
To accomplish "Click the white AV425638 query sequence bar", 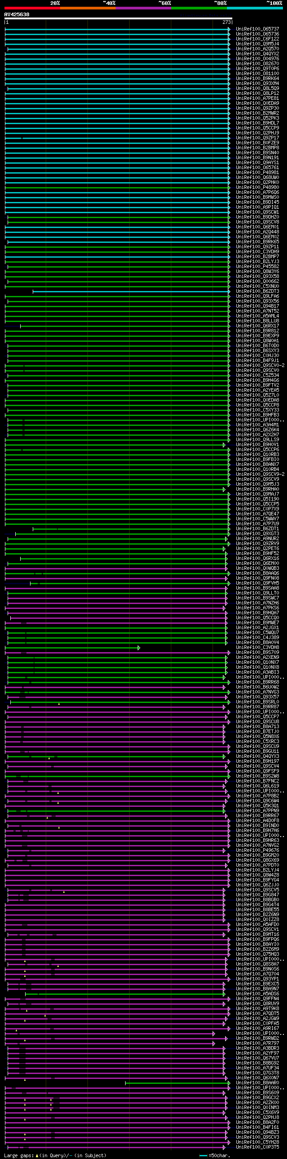I will coord(118,18).
